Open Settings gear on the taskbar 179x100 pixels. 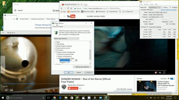pos(95,97)
